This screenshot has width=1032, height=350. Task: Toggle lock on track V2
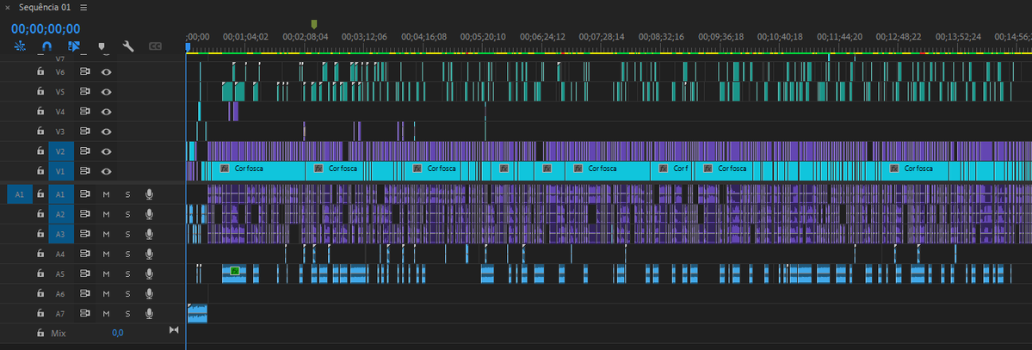point(40,150)
